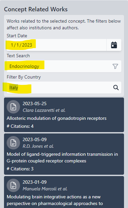Open Model of ligand-triggered information transmission work
Image resolution: width=128 pixels, height=208 pixels.
point(62,157)
